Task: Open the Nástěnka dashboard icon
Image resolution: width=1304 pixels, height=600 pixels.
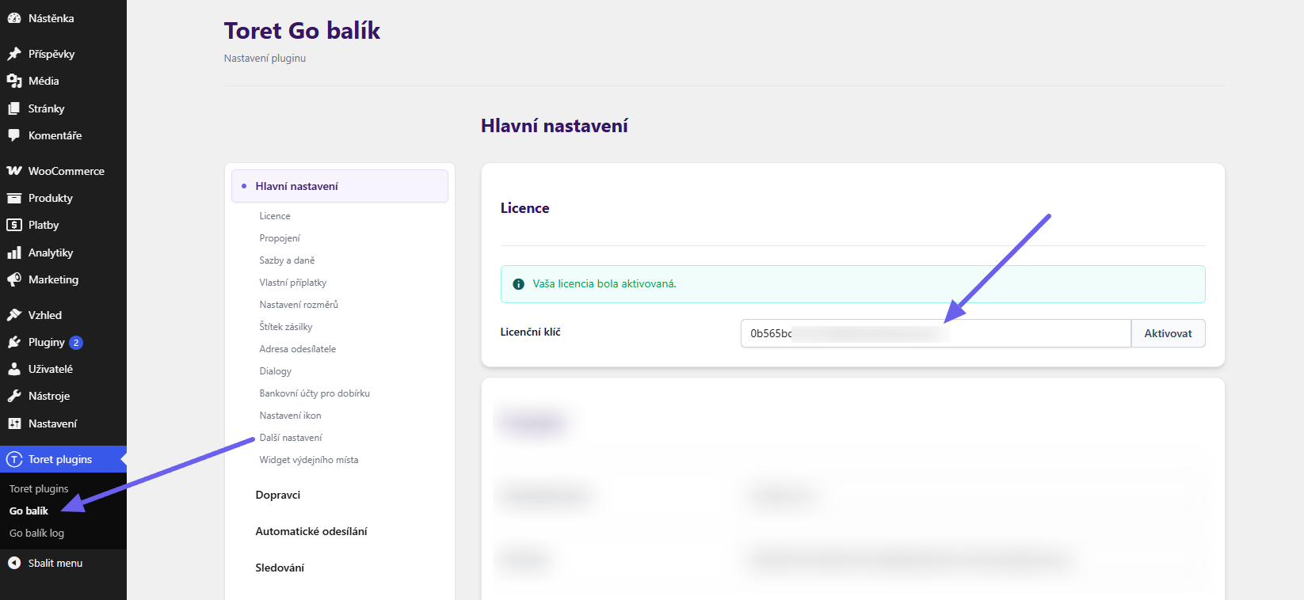Action: pos(14,18)
